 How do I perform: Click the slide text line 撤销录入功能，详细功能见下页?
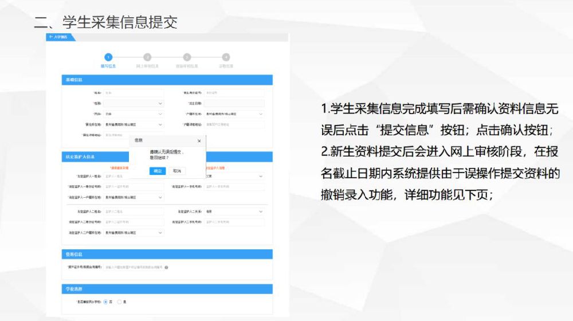[x=407, y=194]
